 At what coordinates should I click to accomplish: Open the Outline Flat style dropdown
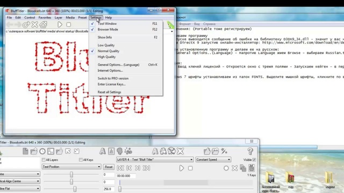point(20,188)
